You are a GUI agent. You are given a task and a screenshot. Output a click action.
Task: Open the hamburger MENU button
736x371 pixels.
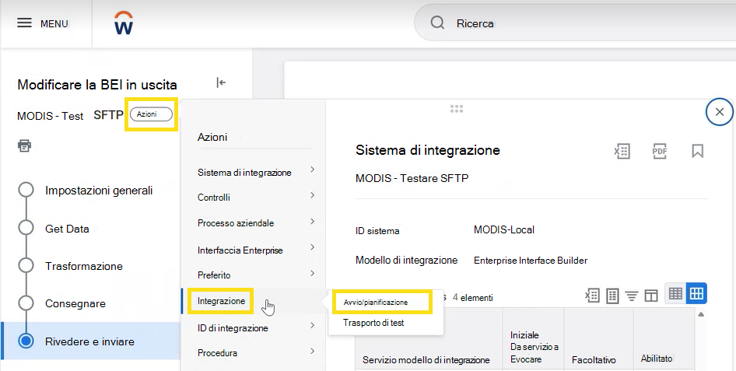tap(42, 23)
